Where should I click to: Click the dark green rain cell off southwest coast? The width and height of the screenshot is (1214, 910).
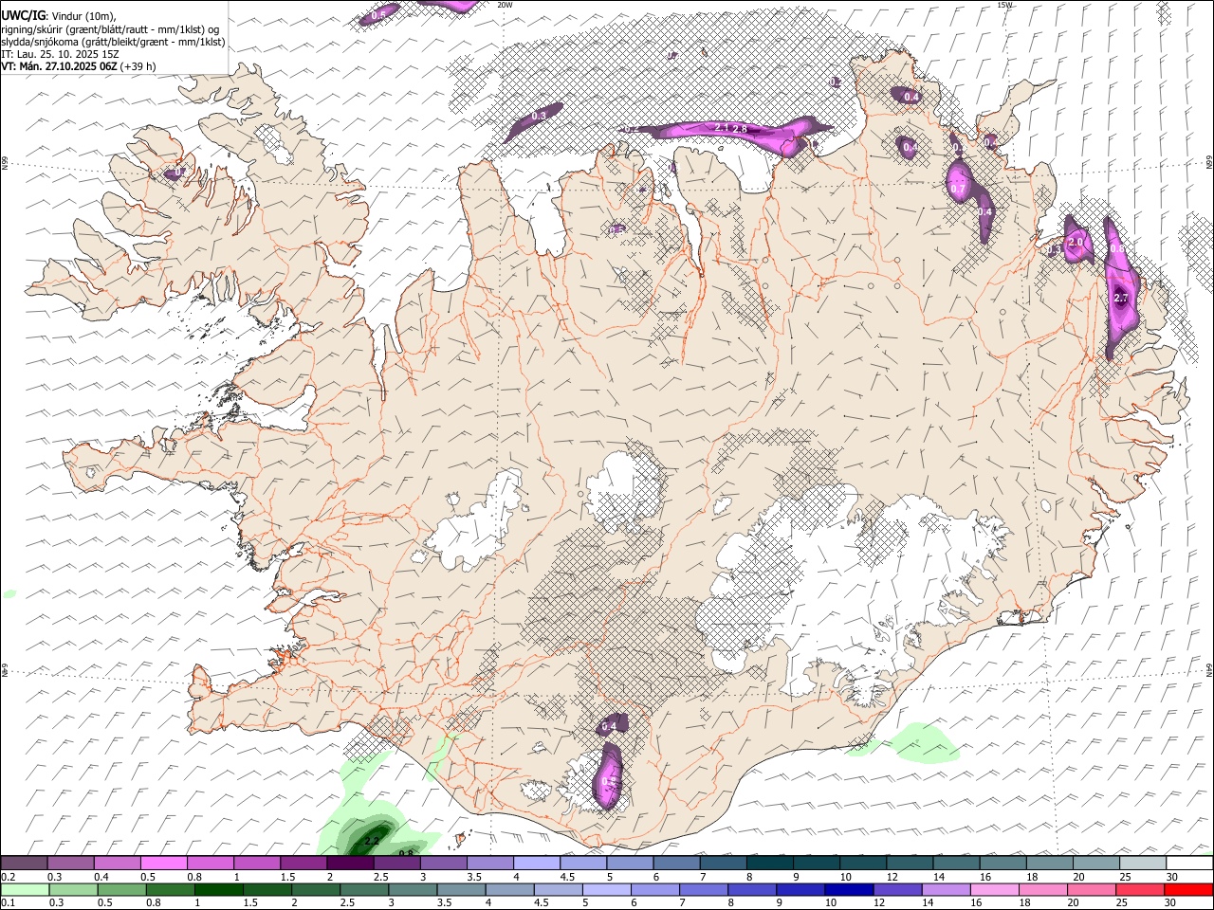[x=368, y=840]
